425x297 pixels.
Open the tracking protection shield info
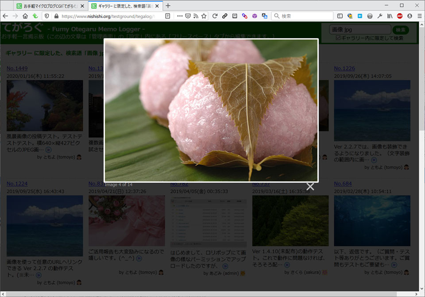coord(46,16)
